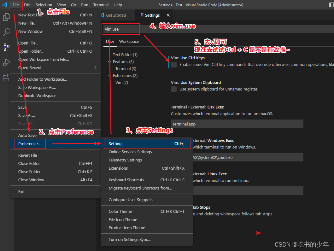Open the View menu
This screenshot has width=334, height=251.
coord(62,5)
